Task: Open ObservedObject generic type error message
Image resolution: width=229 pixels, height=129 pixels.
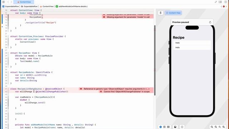Action: point(116,89)
